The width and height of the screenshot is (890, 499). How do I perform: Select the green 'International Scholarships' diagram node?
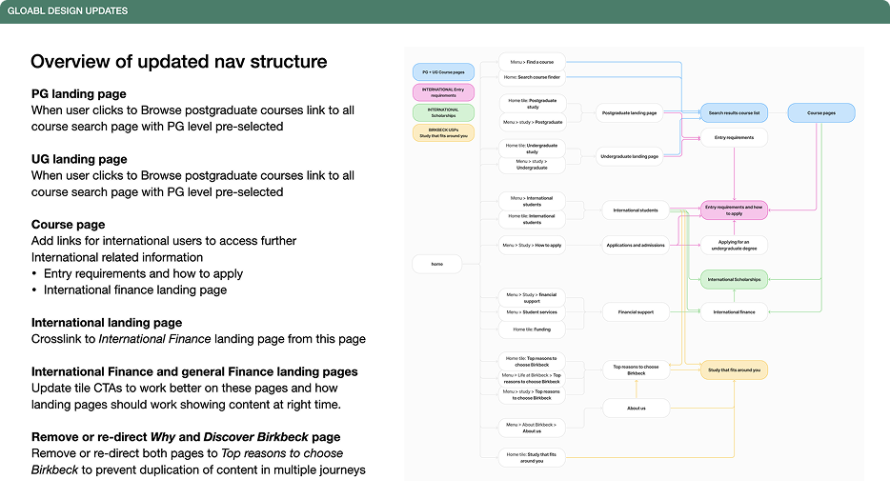[x=734, y=280]
